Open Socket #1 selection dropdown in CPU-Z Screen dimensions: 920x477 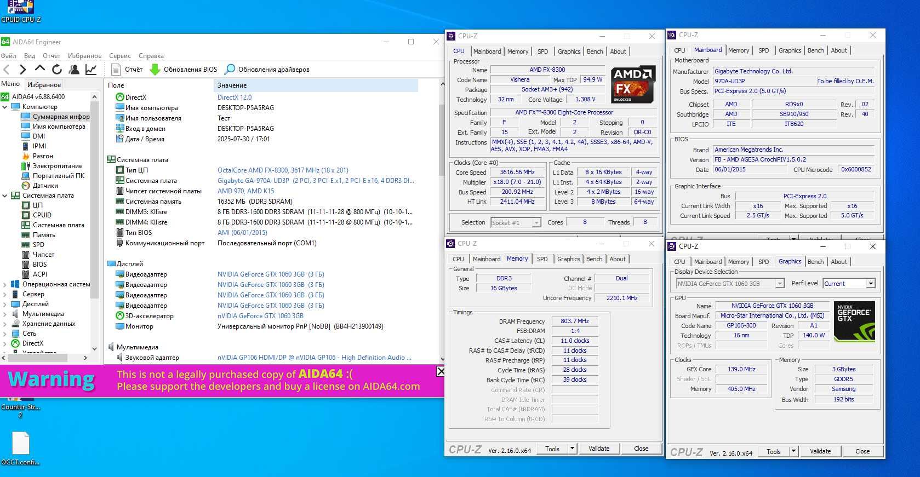coord(516,222)
